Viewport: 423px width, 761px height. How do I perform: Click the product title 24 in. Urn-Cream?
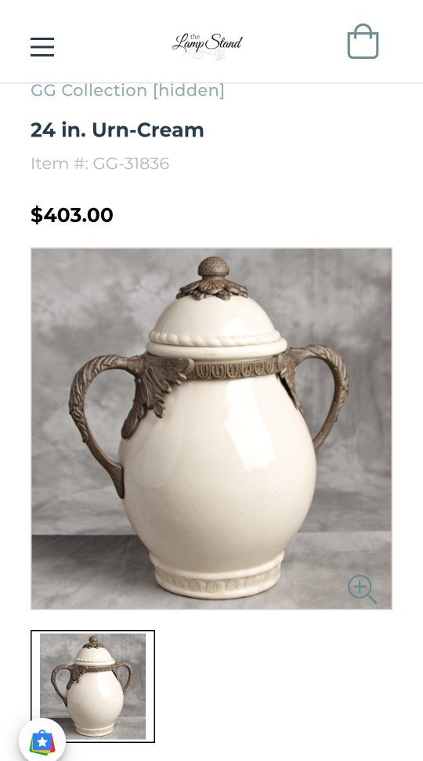coord(117,130)
